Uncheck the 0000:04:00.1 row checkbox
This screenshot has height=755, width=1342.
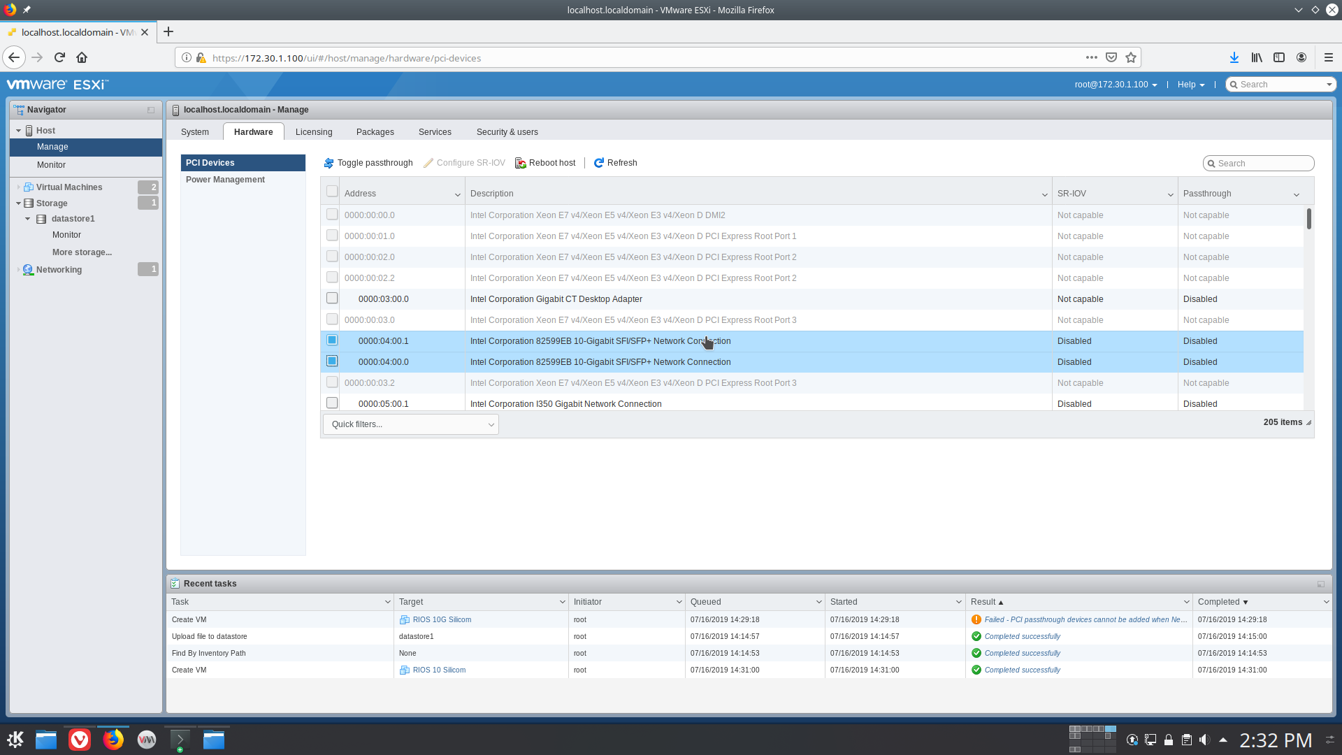pos(332,340)
